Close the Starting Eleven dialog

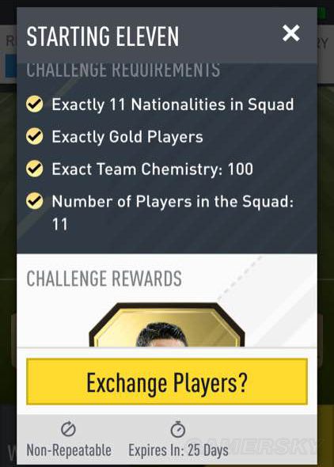pyautogui.click(x=290, y=33)
